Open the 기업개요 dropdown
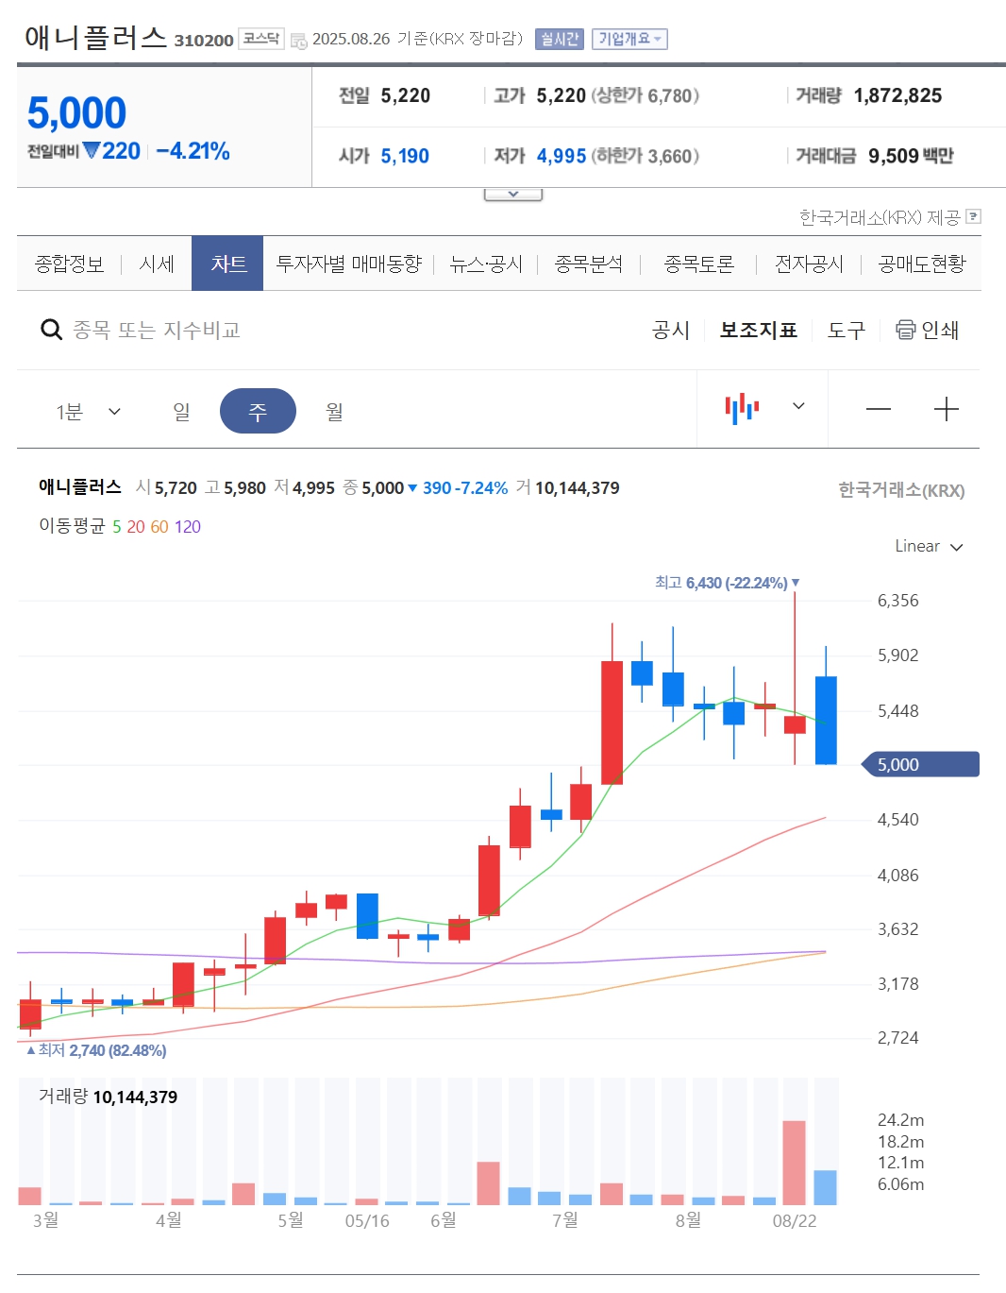This screenshot has height=1293, width=1006. pyautogui.click(x=629, y=39)
